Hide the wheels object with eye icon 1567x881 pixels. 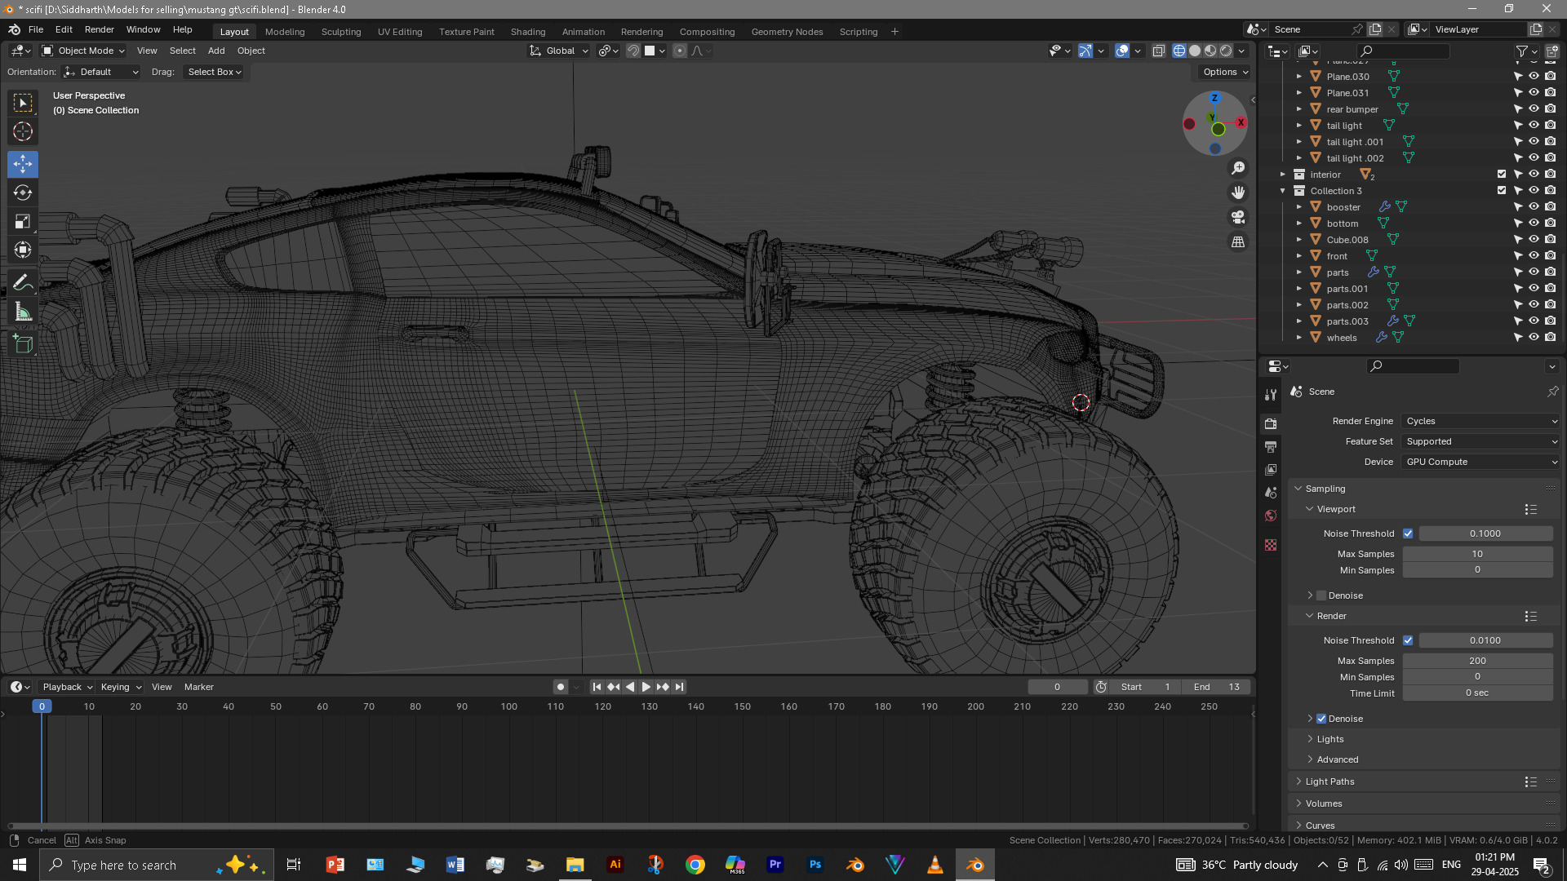(x=1534, y=337)
